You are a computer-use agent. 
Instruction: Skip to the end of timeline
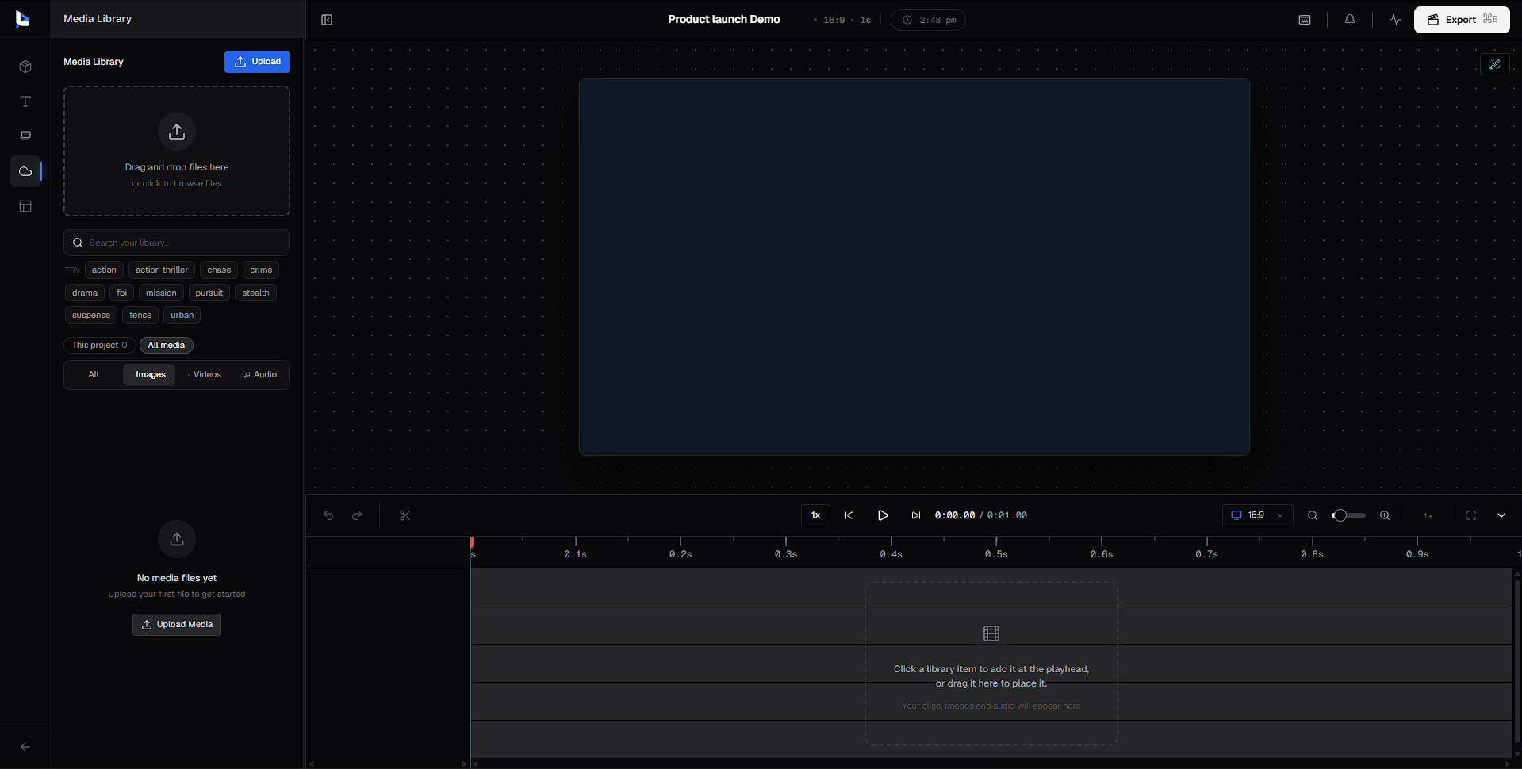point(916,515)
